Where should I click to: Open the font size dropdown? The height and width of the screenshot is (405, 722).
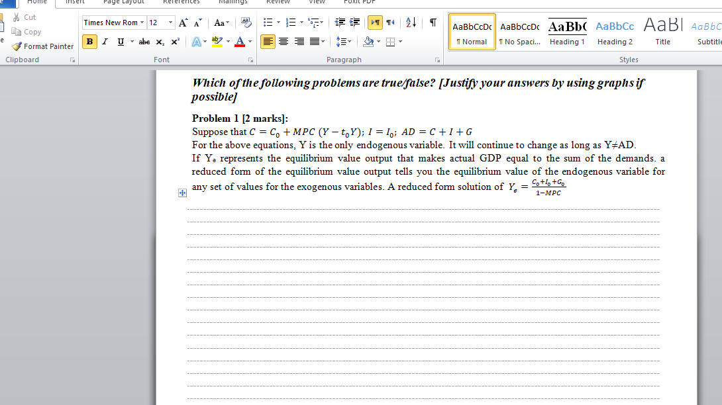(x=168, y=22)
